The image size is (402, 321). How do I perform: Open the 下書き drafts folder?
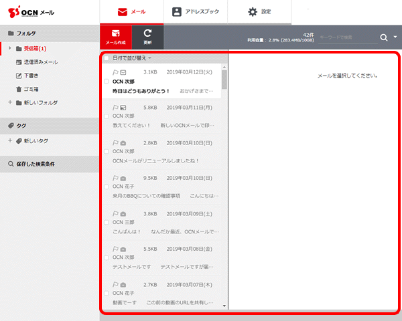[x=31, y=76]
